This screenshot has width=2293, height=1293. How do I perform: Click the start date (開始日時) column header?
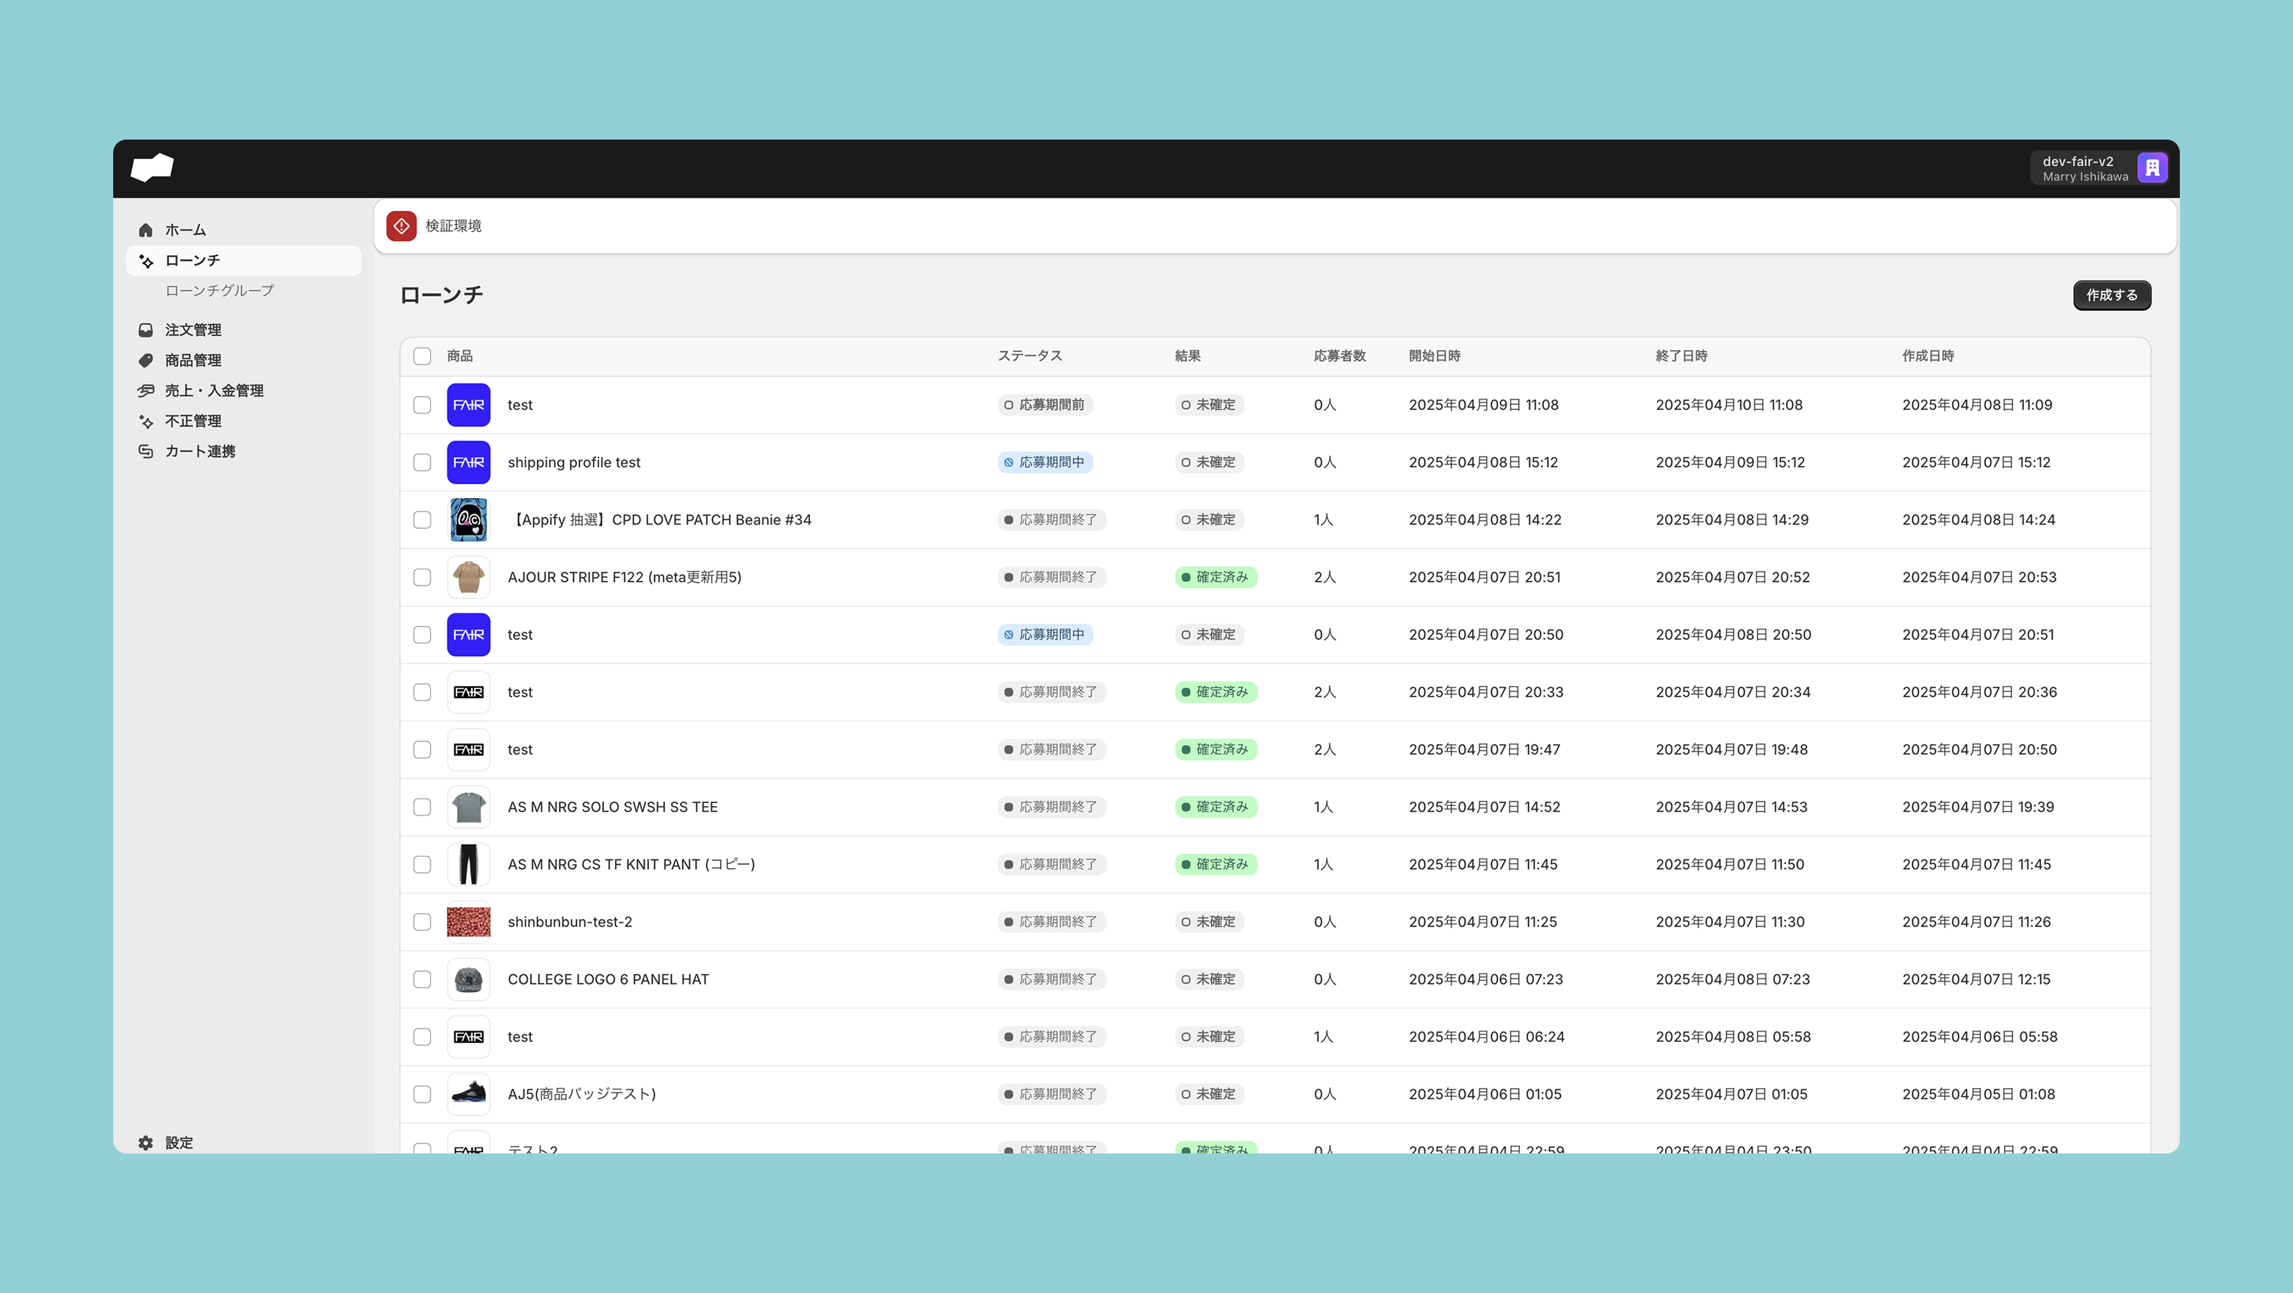pos(1434,356)
